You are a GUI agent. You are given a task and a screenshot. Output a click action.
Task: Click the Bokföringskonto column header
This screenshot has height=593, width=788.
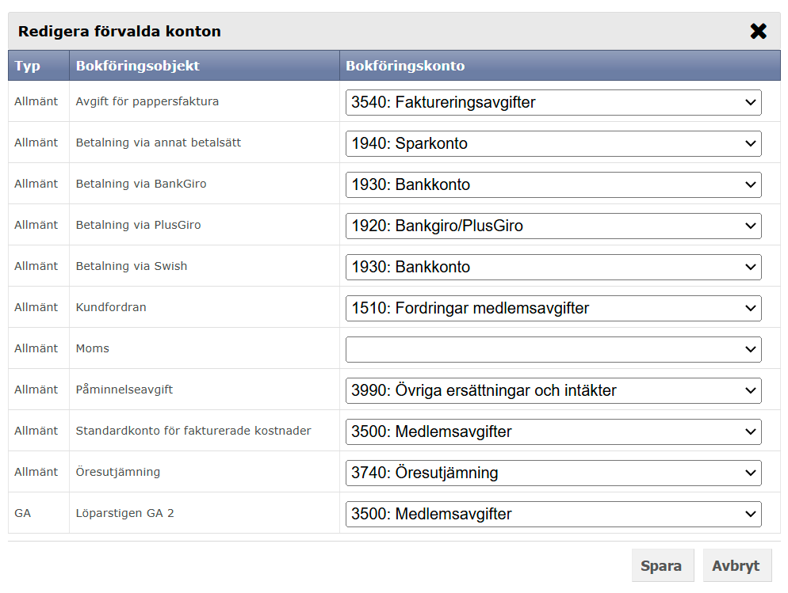pyautogui.click(x=405, y=66)
